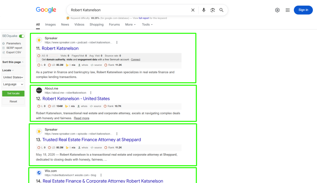The height and width of the screenshot is (183, 317).
Task: View full report for keyword difficulty
Action: [144, 18]
